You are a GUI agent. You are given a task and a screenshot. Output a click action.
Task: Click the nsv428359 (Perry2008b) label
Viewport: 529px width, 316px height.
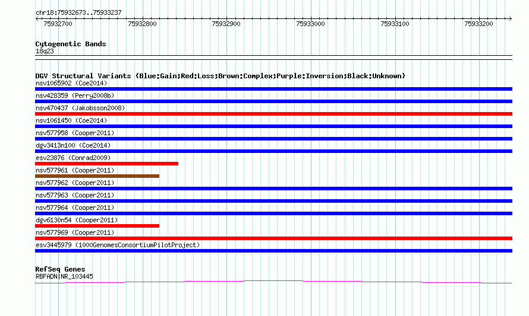[x=75, y=95]
